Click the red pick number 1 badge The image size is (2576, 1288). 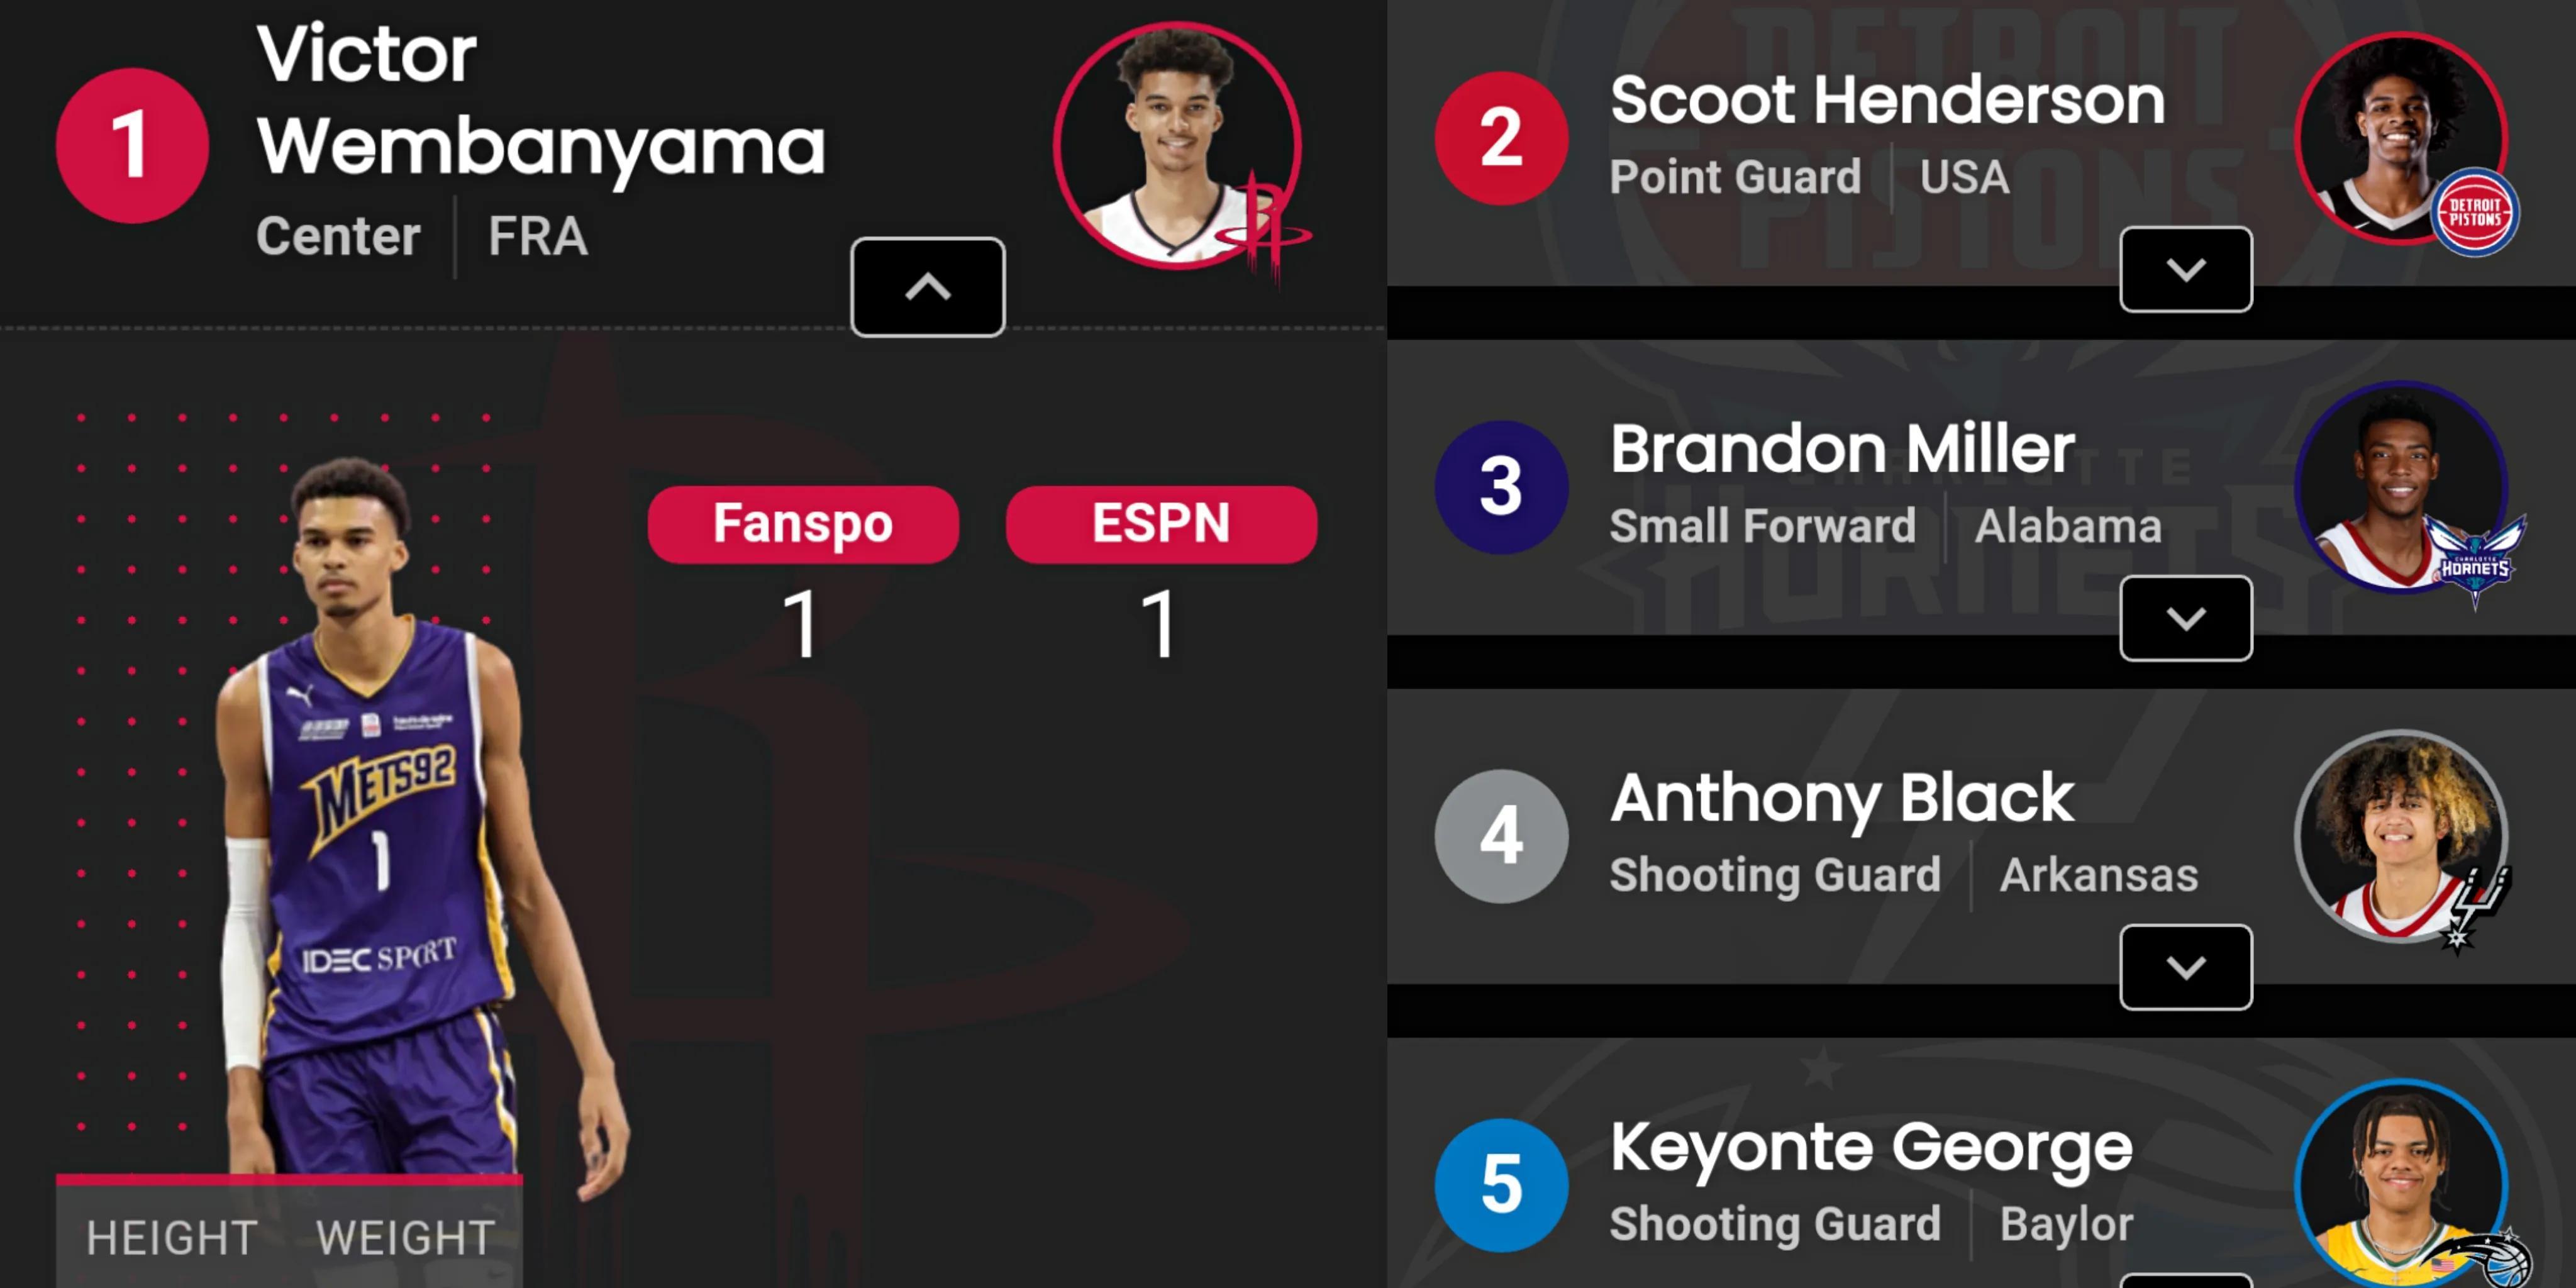[132, 145]
